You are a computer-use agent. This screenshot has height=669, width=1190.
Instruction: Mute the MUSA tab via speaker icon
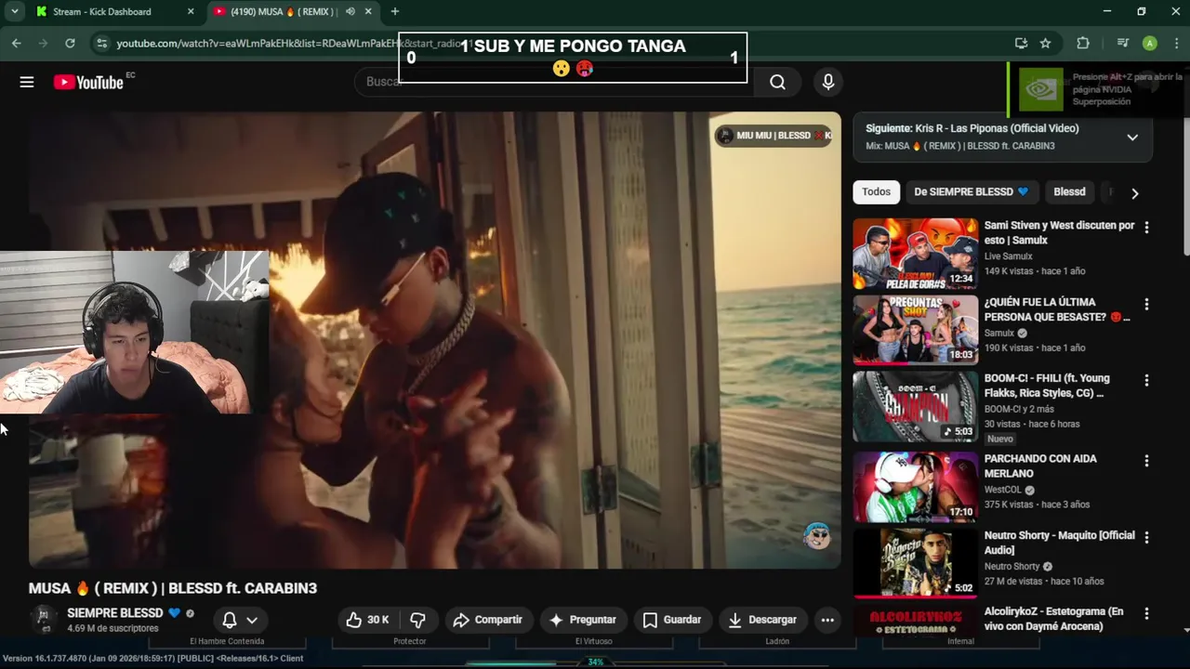(350, 11)
